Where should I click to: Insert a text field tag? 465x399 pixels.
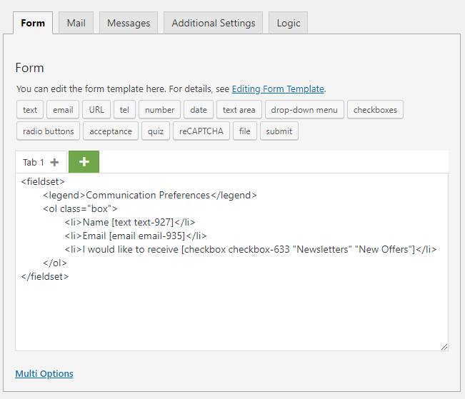pyautogui.click(x=30, y=110)
